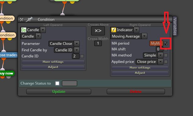Expand Find Candle by Candle ID dropdown
This screenshot has height=116, width=193.
(x=77, y=50)
